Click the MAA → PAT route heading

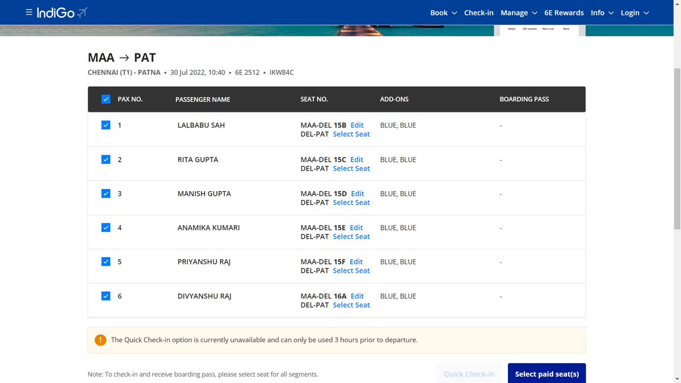122,57
